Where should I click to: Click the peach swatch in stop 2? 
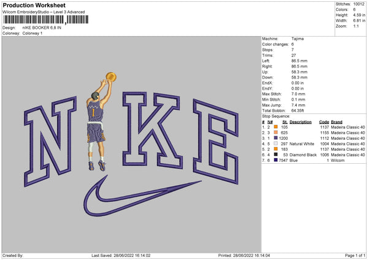(x=276, y=132)
